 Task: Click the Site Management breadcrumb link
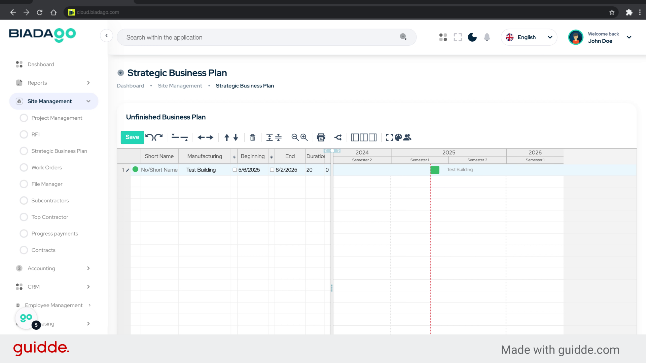coord(180,86)
